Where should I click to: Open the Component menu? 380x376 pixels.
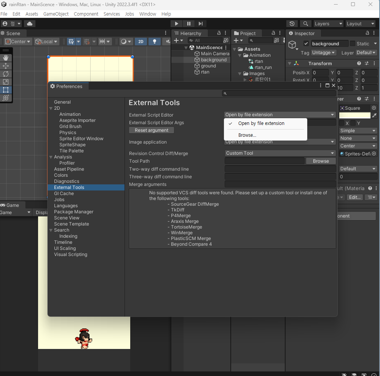pos(86,14)
